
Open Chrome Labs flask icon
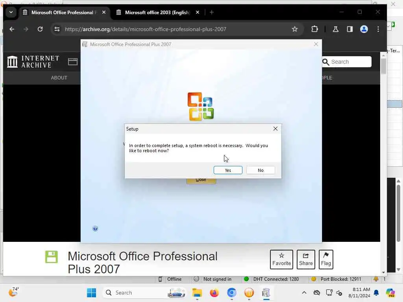(335, 29)
